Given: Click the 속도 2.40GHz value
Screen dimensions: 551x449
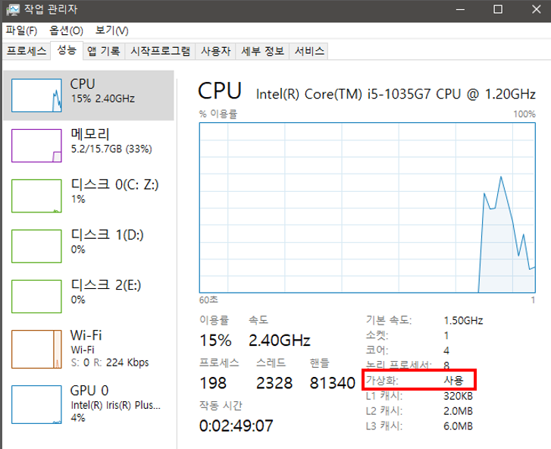Looking at the screenshot, I should click(x=280, y=341).
